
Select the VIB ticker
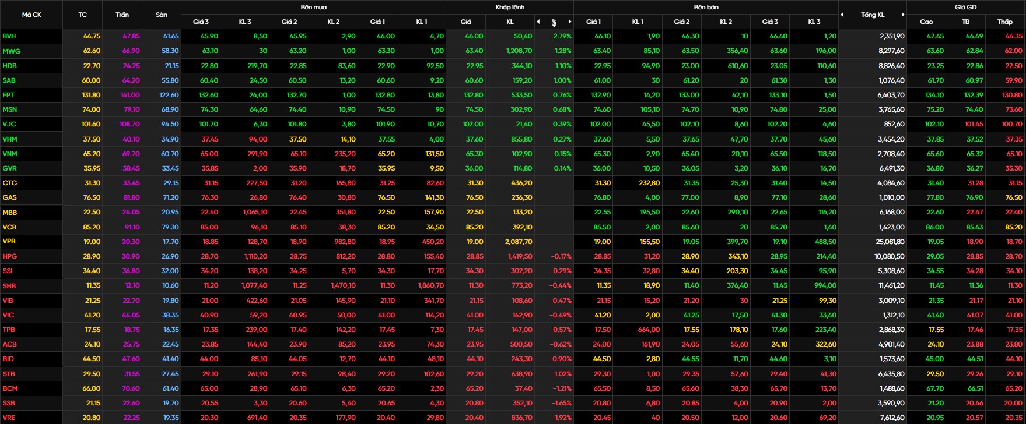click(x=8, y=301)
